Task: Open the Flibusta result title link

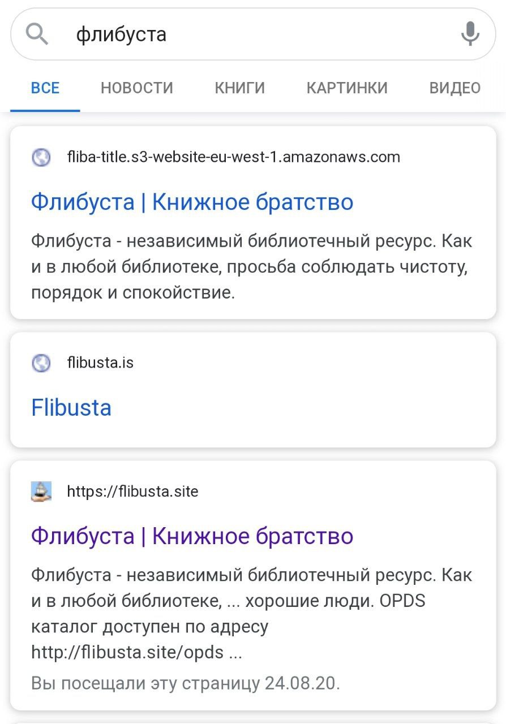Action: pos(71,408)
